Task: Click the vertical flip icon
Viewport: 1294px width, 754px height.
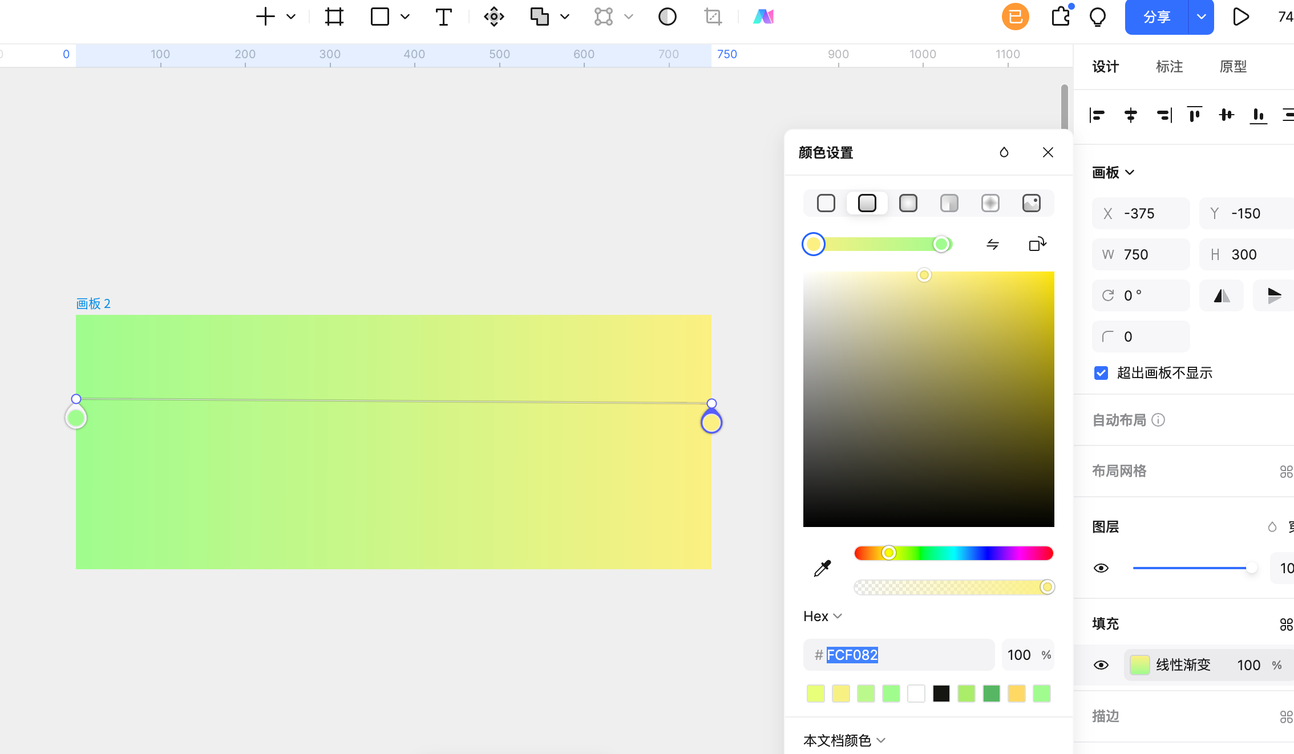Action: (1274, 295)
